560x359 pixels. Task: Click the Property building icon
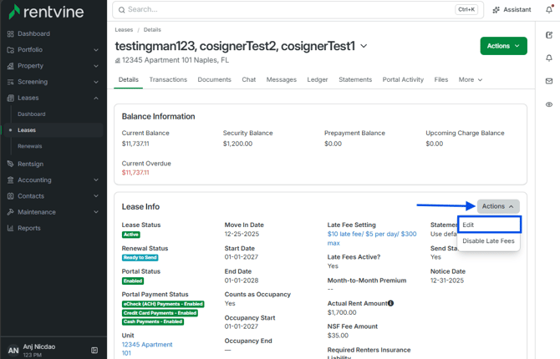point(10,66)
